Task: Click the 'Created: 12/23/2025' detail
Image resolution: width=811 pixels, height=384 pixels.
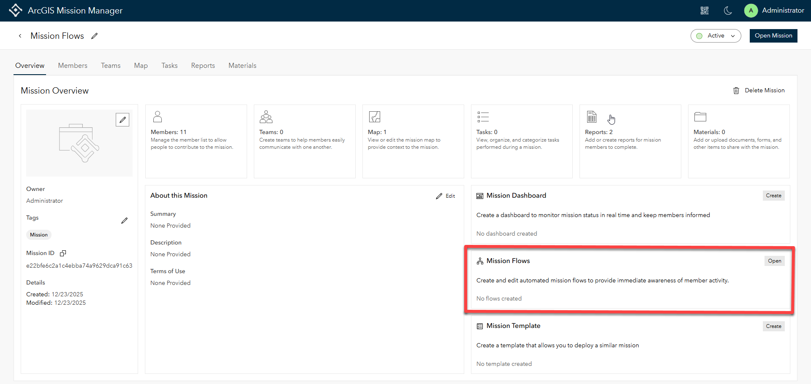Action: click(55, 294)
